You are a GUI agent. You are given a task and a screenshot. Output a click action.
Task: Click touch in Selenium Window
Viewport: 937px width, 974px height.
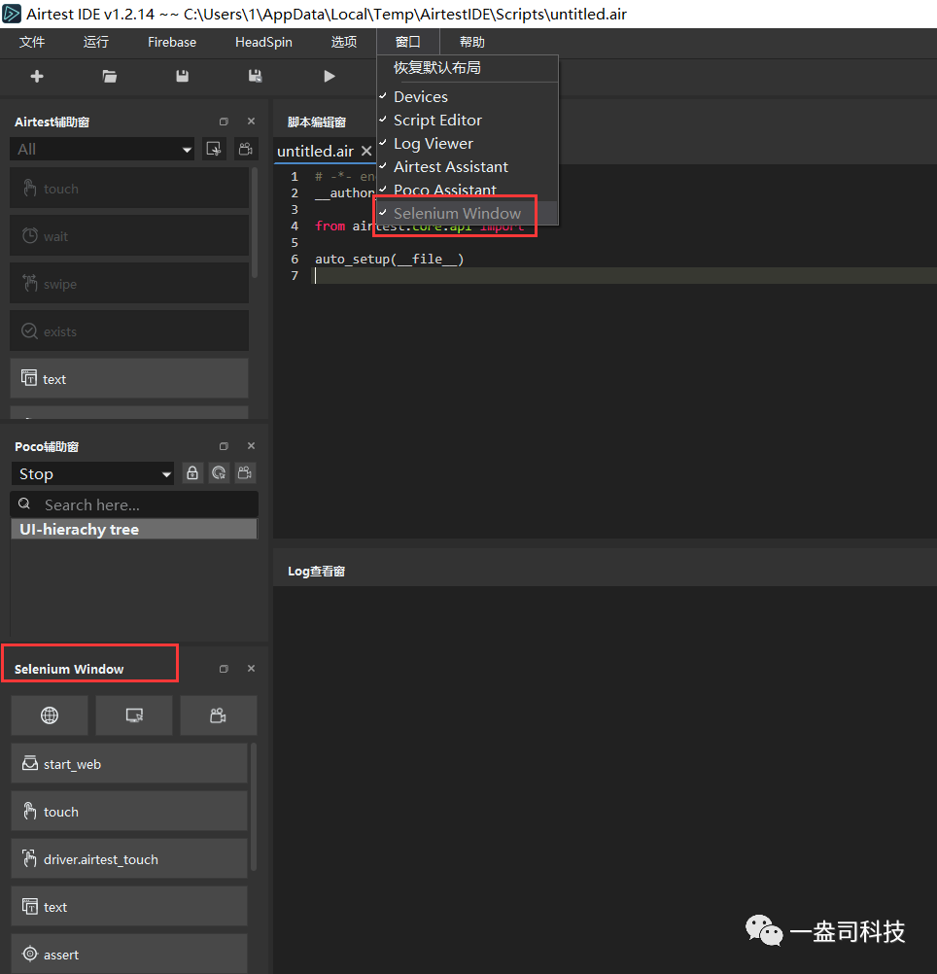129,812
